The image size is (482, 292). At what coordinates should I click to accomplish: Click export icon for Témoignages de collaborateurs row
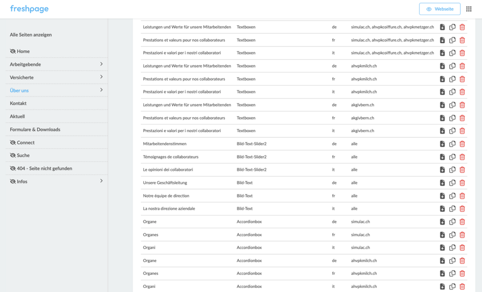click(442, 157)
